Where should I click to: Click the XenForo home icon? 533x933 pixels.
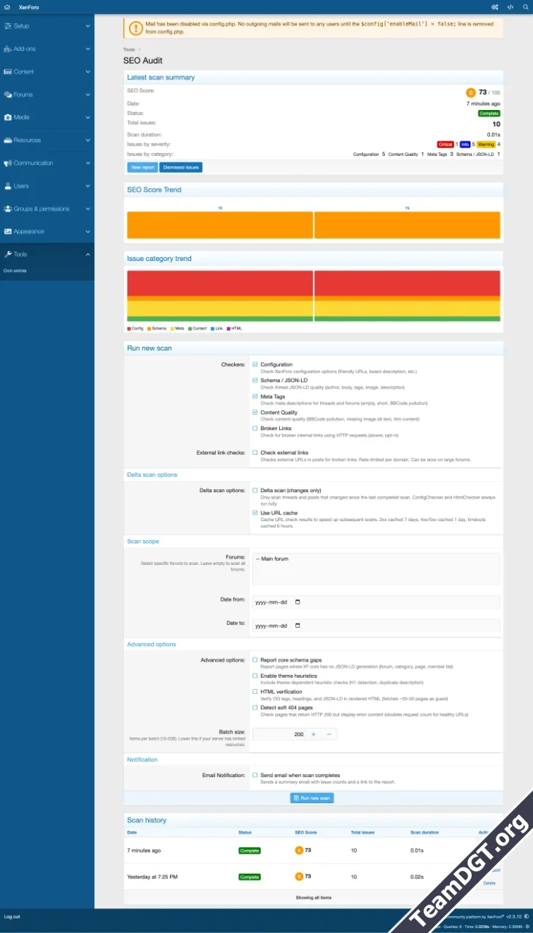[x=7, y=7]
